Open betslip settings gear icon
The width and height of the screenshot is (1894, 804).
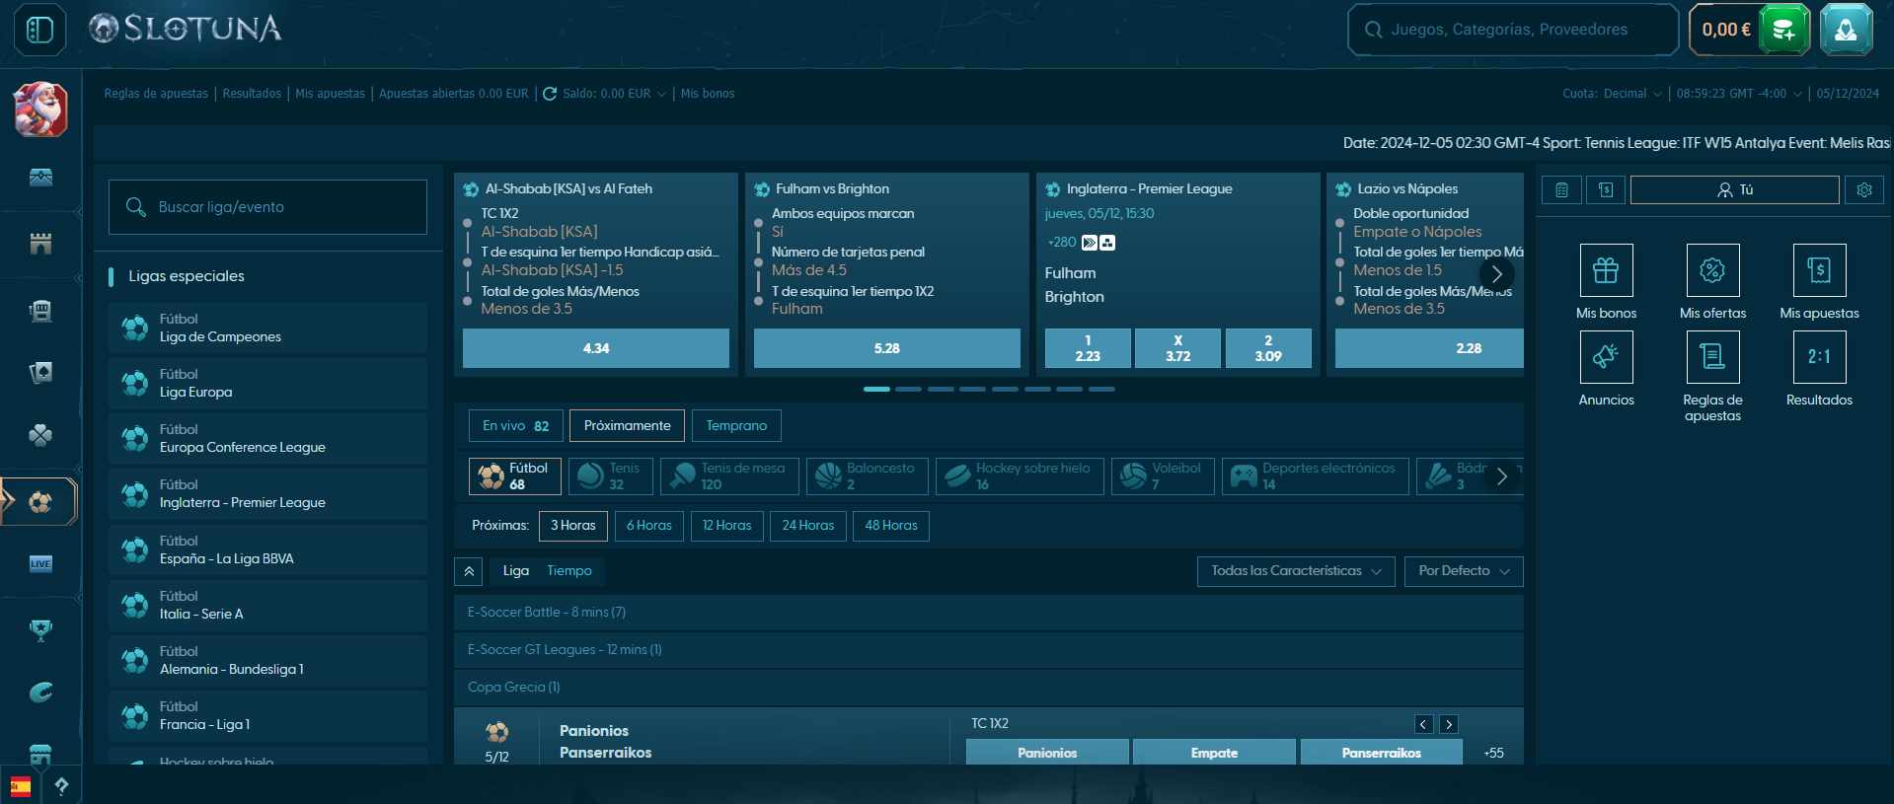(1864, 189)
